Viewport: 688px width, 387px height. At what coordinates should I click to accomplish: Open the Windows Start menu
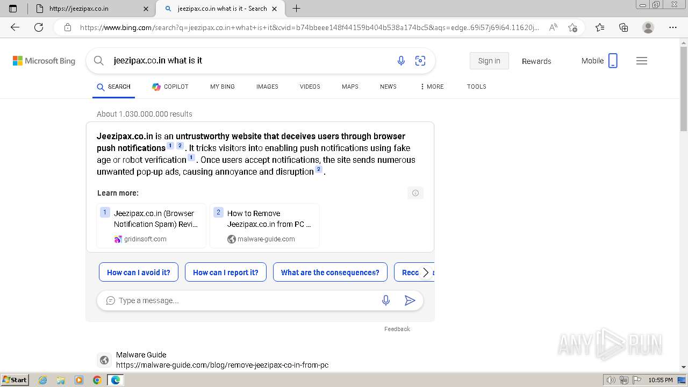(x=15, y=380)
